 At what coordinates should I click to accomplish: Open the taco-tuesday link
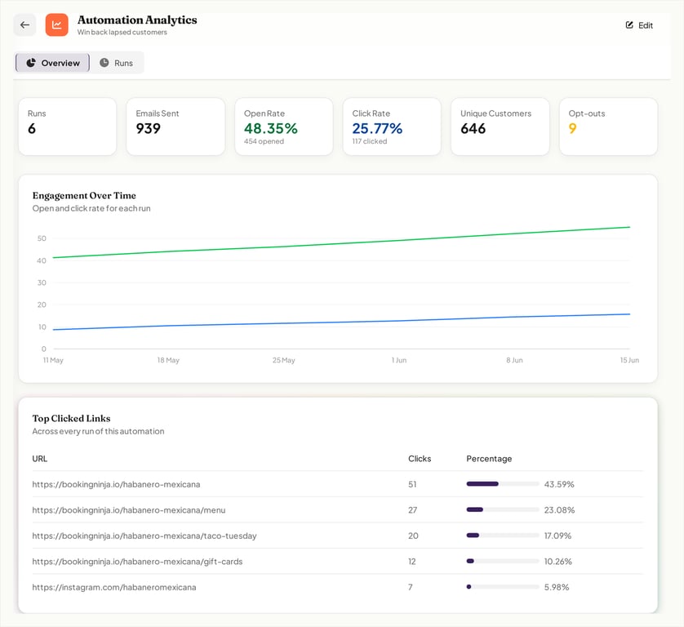click(144, 536)
